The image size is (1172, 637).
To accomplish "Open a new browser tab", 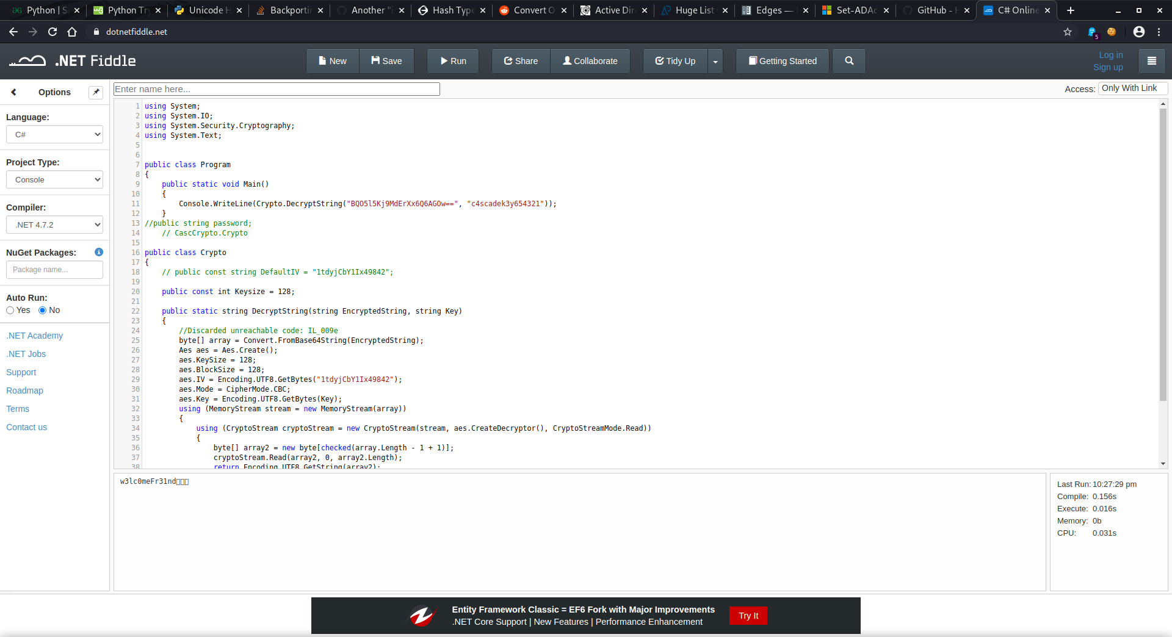I will pyautogui.click(x=1070, y=10).
